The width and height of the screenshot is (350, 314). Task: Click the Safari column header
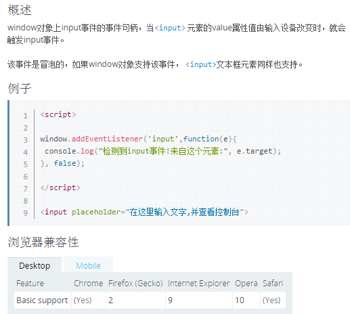273,284
